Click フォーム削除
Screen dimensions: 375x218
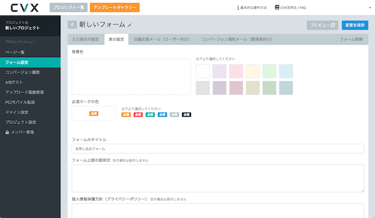coord(351,39)
